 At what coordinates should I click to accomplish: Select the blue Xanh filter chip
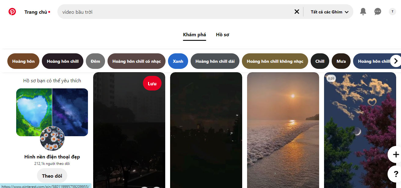click(178, 61)
